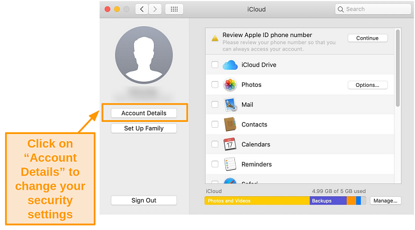
Task: Go back with the left arrow
Action: tap(142, 10)
